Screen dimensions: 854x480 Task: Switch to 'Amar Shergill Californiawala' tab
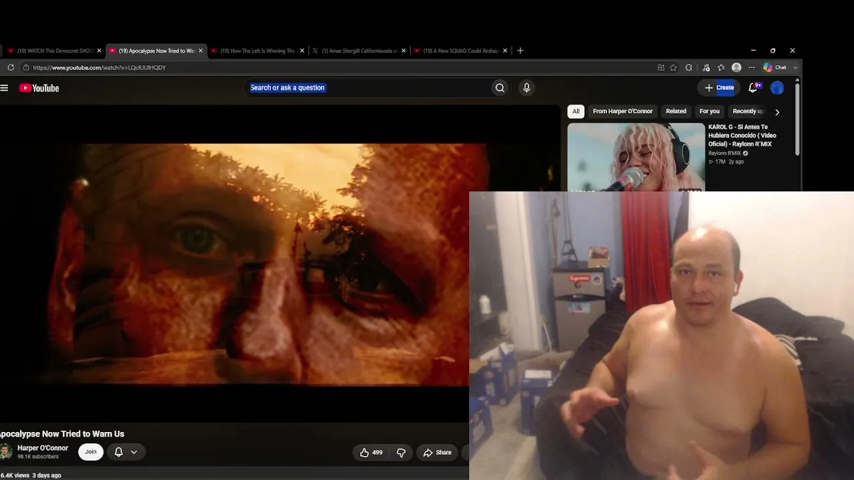coord(359,51)
